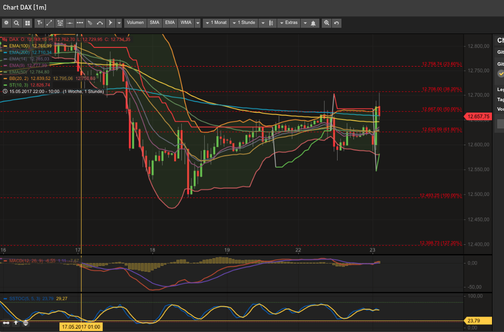The width and height of the screenshot is (504, 332).
Task: Toggle the yellow checkmark in the right panel
Action: point(501,74)
